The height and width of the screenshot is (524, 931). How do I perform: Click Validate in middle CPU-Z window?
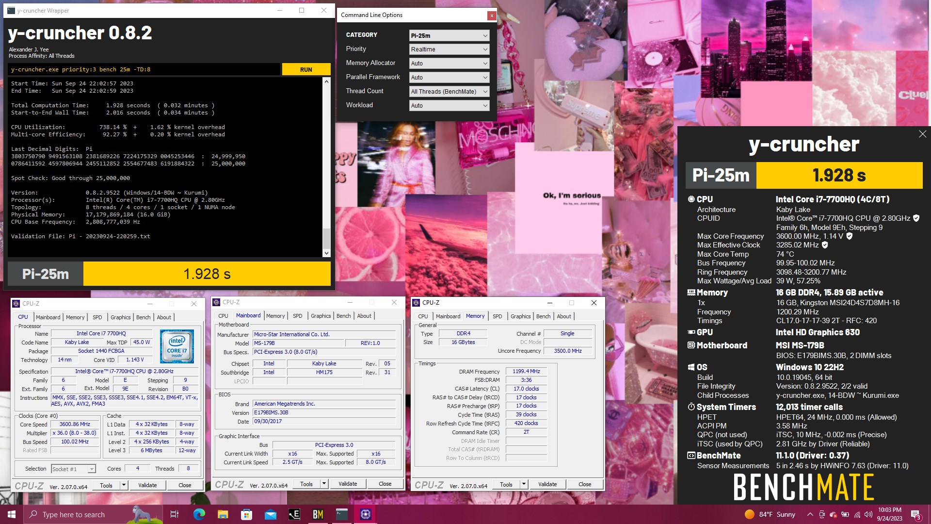(348, 484)
